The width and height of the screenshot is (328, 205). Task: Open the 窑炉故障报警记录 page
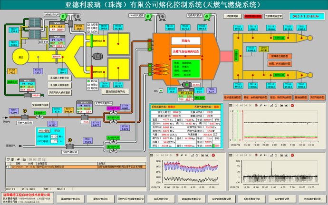[222, 199]
